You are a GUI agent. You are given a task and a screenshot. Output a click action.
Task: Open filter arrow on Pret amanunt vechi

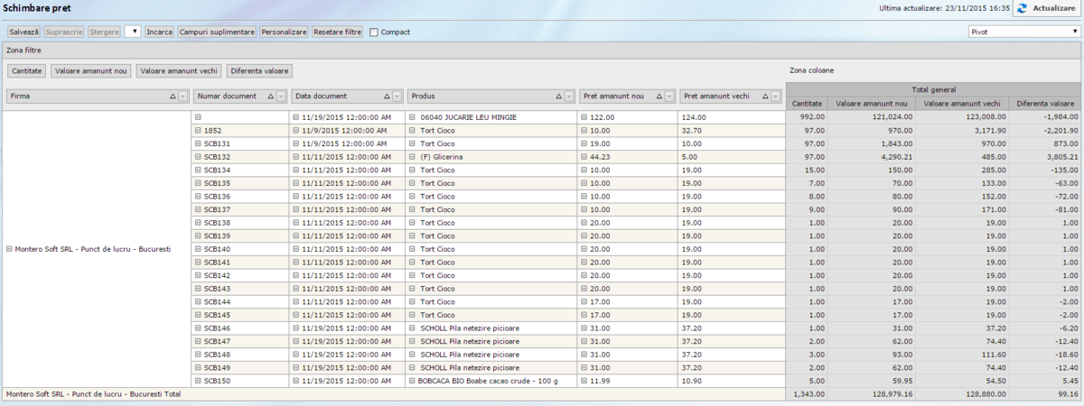tap(777, 97)
